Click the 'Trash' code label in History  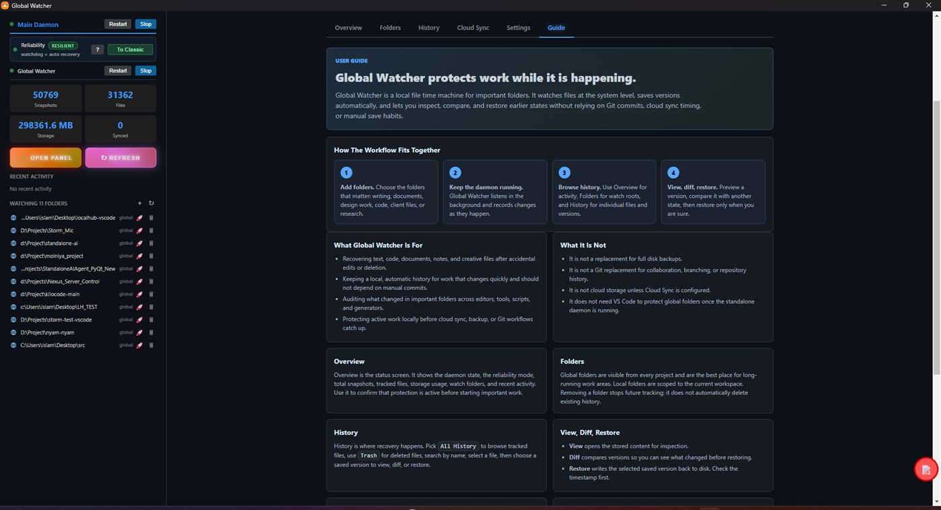369,456
